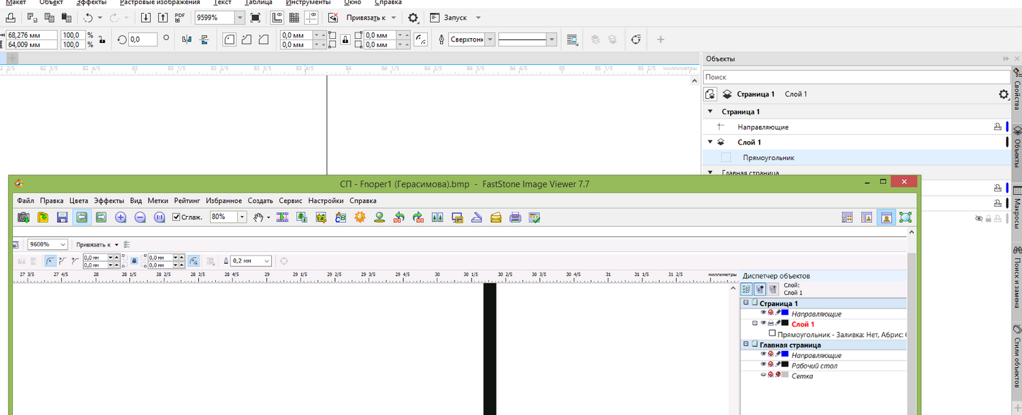Click the FastStone zoom in icon
The height and width of the screenshot is (415, 1022).
pos(121,217)
